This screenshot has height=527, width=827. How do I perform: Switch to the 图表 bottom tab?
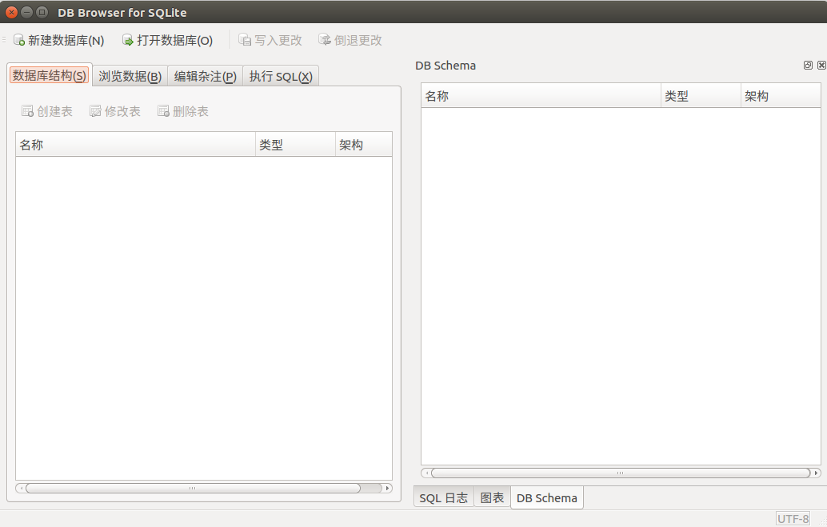492,497
